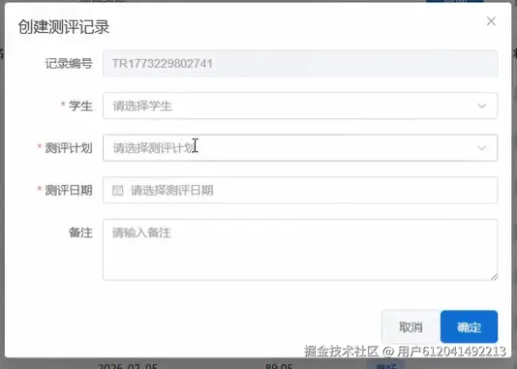The image size is (517, 369).
Task: Confirm with the 确定 button
Action: [469, 326]
